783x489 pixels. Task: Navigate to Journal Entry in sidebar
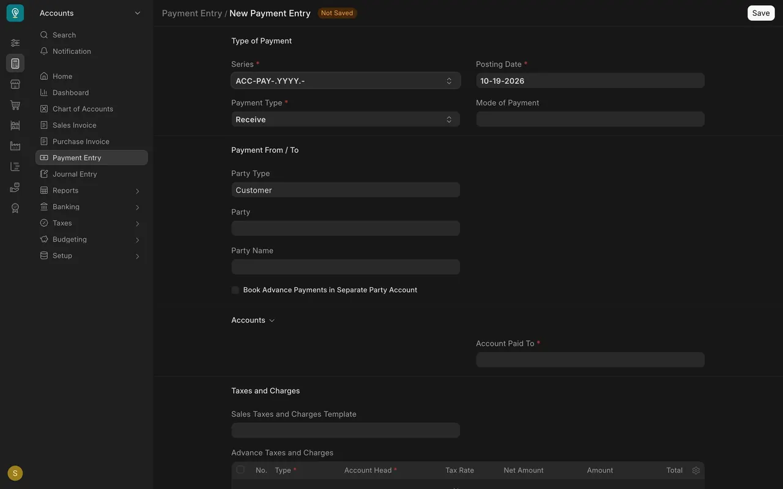pyautogui.click(x=92, y=174)
